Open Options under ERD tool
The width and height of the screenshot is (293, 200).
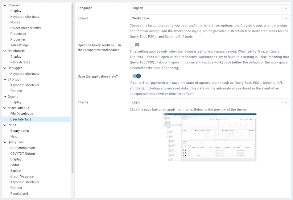point(16,90)
